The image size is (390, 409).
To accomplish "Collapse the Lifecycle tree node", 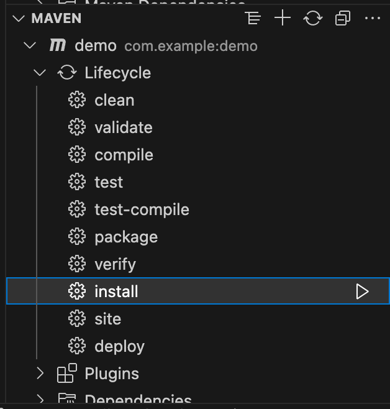I will (40, 73).
